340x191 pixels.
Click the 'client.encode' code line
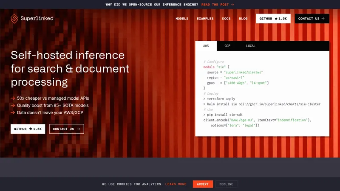tap(257, 120)
